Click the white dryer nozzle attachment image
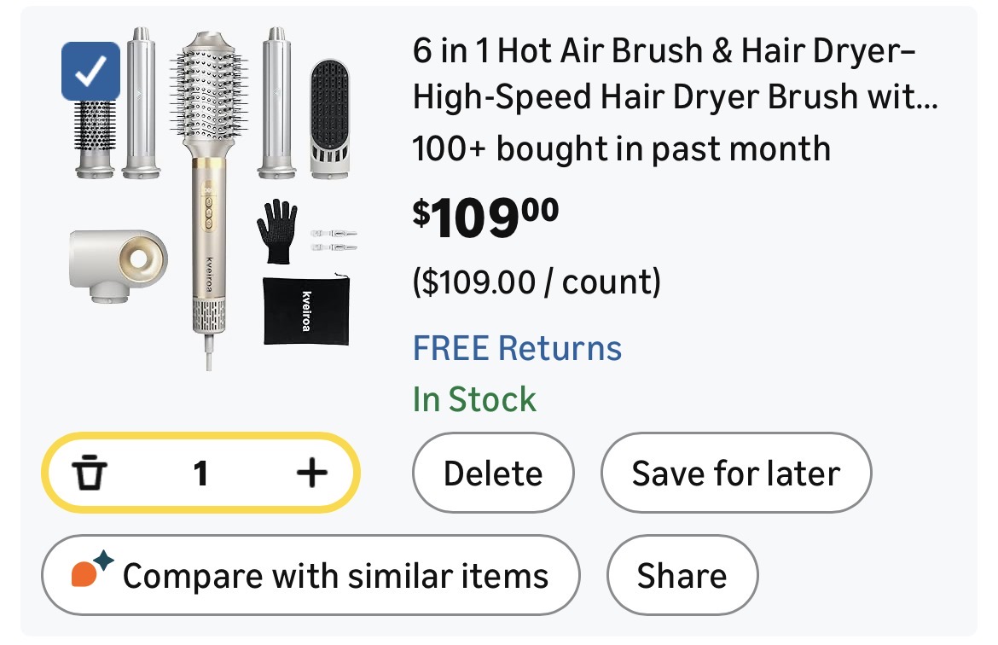998x645 pixels. pyautogui.click(x=115, y=264)
